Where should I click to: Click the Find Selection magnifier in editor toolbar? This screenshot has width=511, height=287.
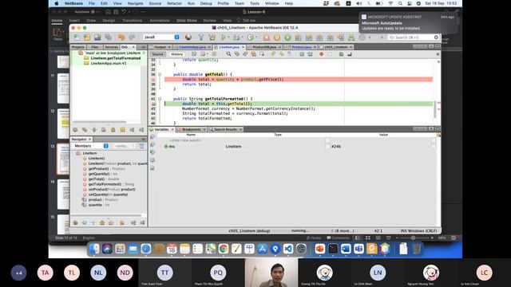coord(228,54)
